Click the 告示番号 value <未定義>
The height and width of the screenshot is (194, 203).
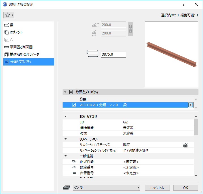point(131,173)
